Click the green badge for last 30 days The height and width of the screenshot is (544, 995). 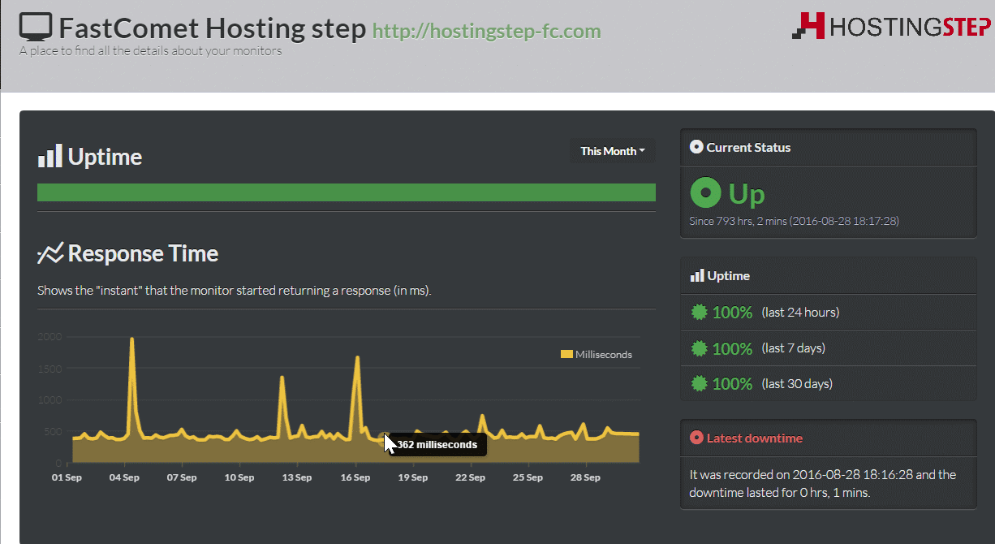[699, 383]
